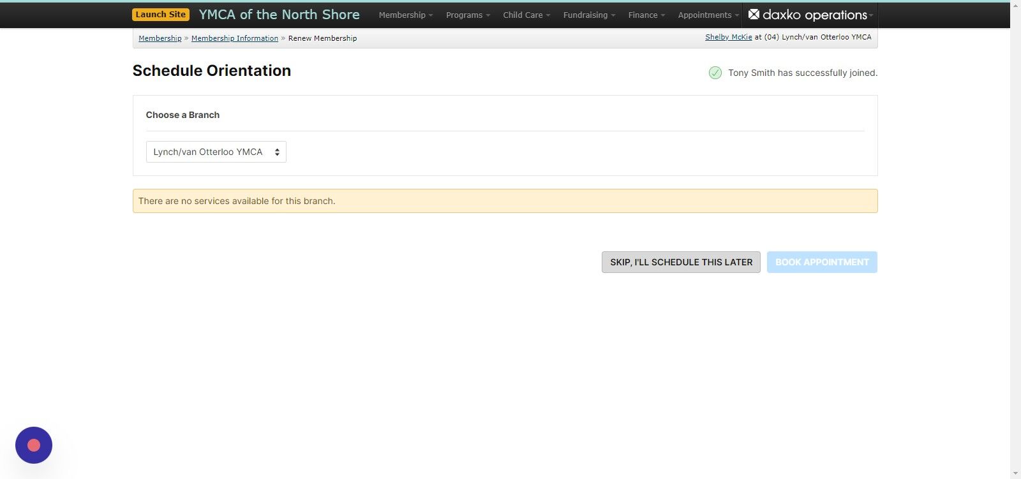Click the Schedule Orientation heading
Image resolution: width=1021 pixels, height=479 pixels.
212,71
